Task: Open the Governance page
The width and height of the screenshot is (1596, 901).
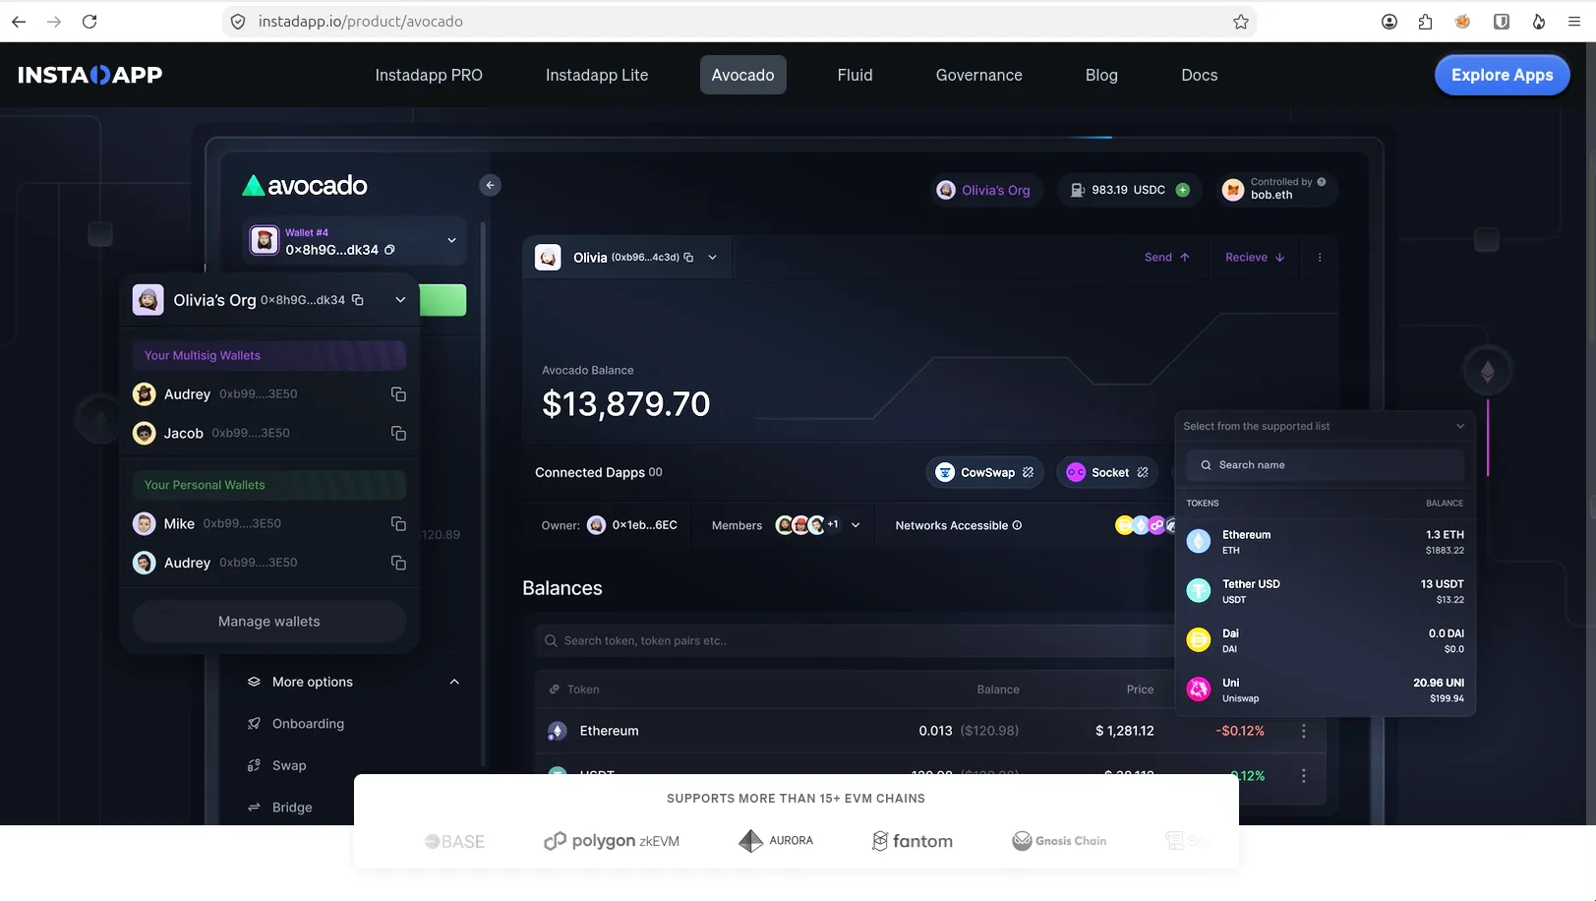Action: pos(978,75)
